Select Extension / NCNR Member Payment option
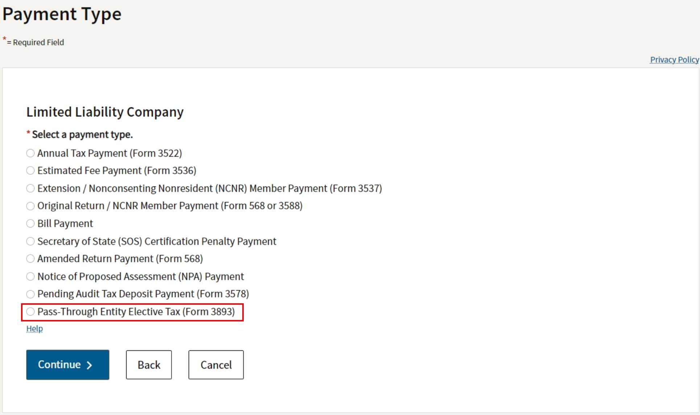 coord(30,188)
